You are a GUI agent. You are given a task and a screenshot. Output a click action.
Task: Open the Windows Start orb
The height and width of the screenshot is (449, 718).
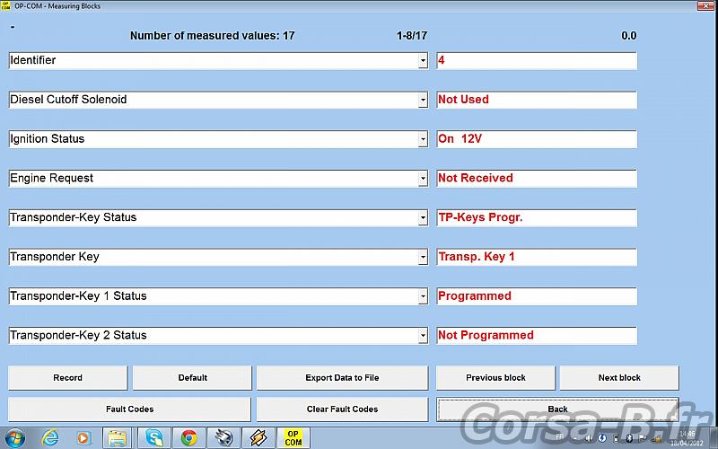pyautogui.click(x=14, y=438)
